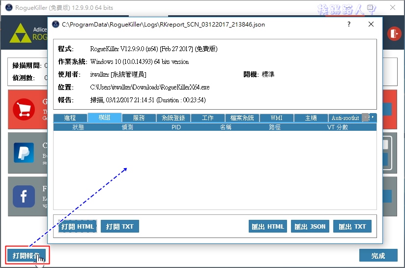
Task: Sort by the 狀態 column header
Action: pyautogui.click(x=78, y=127)
